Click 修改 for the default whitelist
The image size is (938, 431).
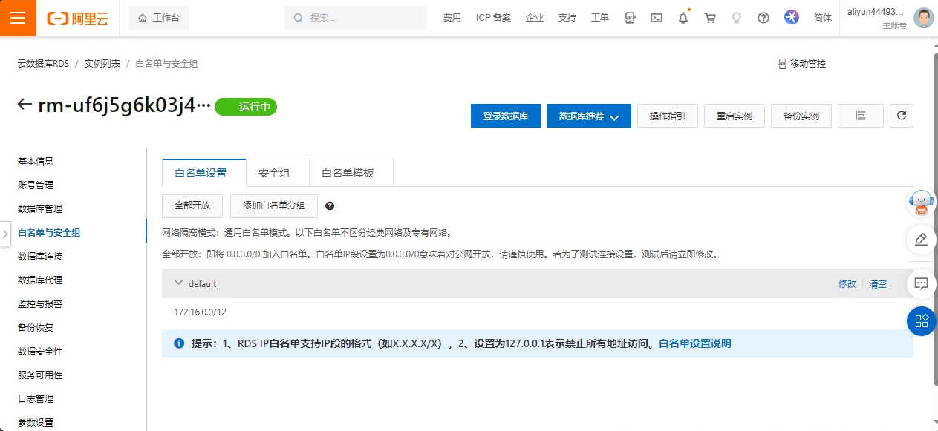coord(847,284)
